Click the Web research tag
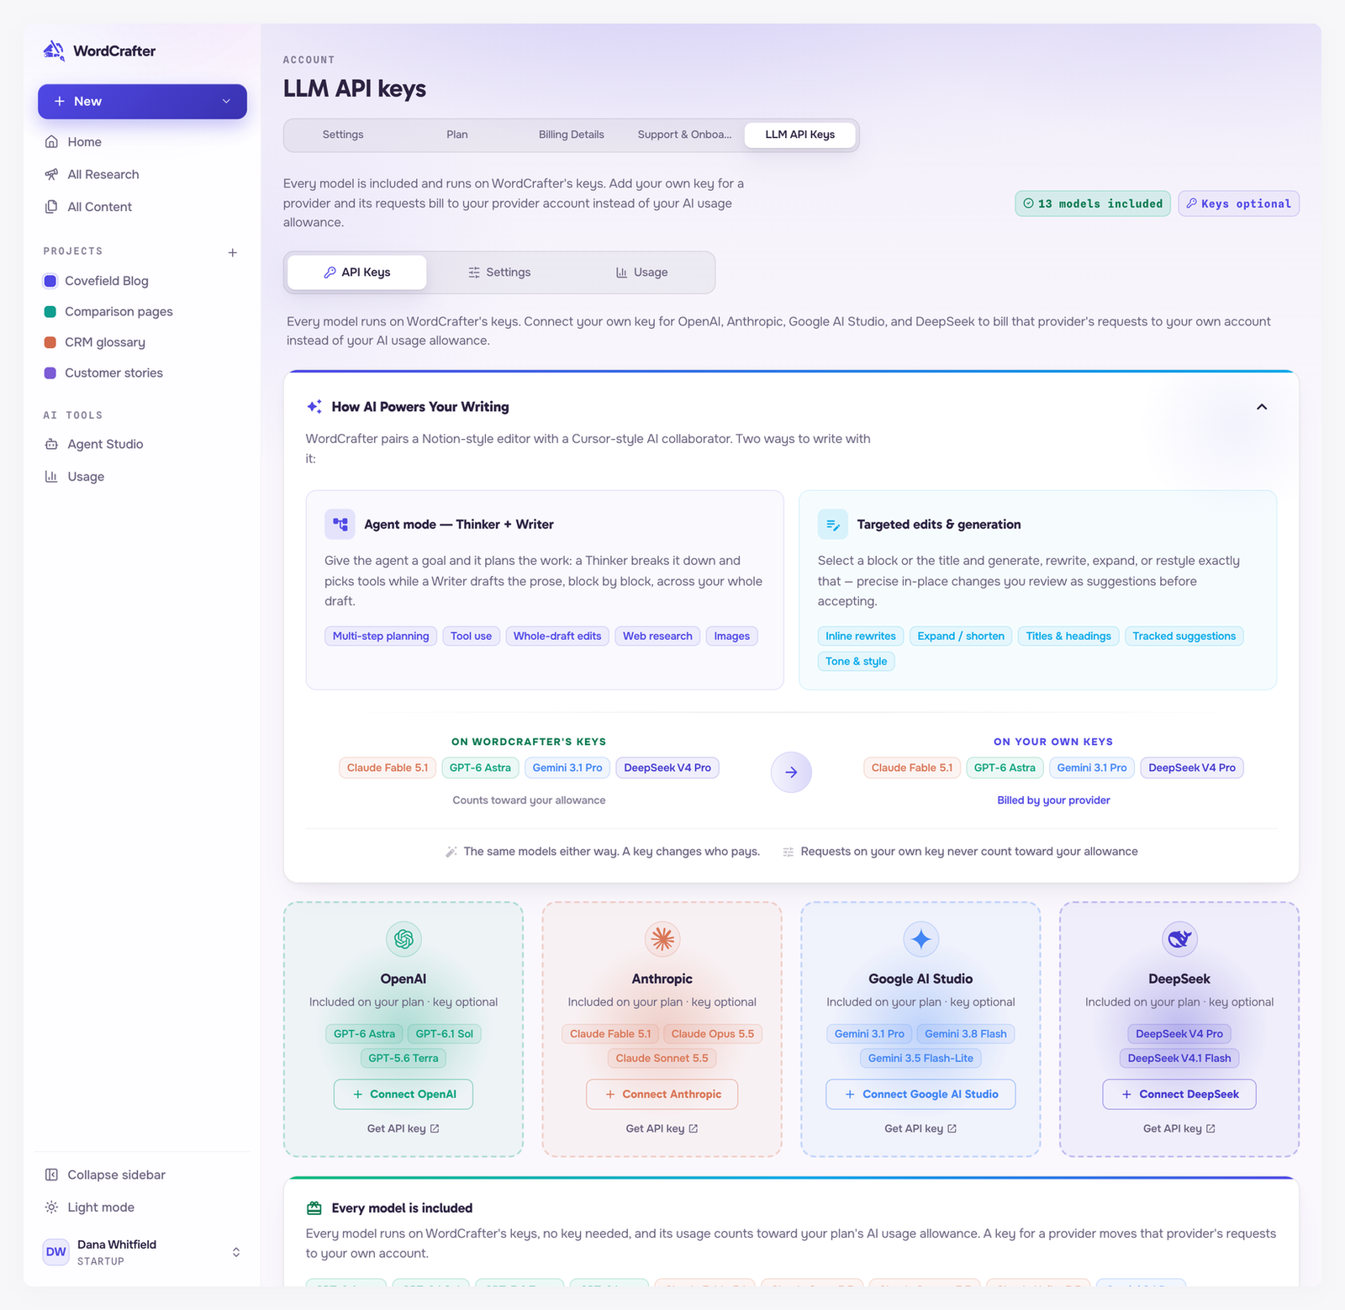 coord(657,636)
